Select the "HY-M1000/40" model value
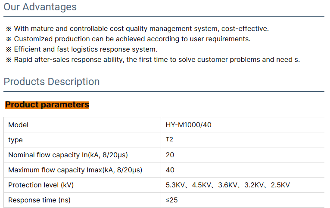Screen dimensions: 330x208 tap(189, 125)
